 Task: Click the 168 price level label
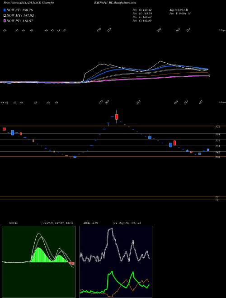(218, 135)
